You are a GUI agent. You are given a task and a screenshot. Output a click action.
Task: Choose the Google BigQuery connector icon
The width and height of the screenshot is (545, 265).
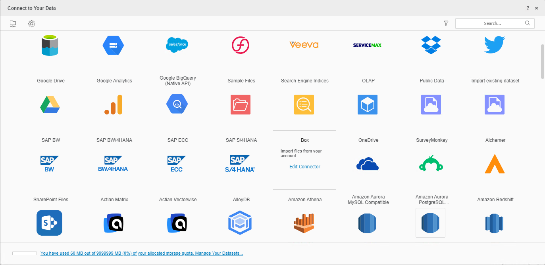tap(177, 105)
